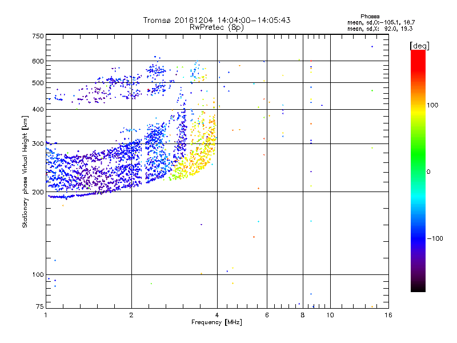Click the 'mean, sd,X: 92.0, 19.3' line
The width and height of the screenshot is (457, 343).
click(x=380, y=29)
